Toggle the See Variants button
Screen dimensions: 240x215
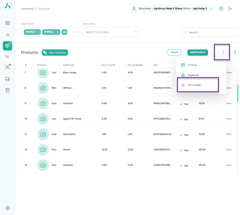point(55,52)
